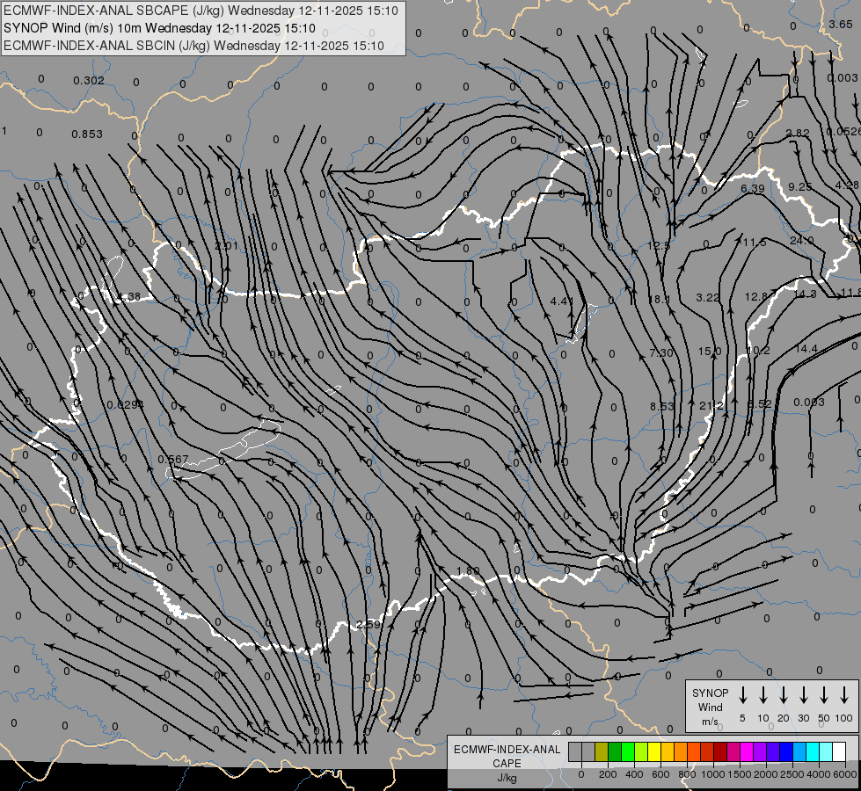Image resolution: width=861 pixels, height=791 pixels.
Task: Click the 100 m/s wind arrow in legend
Action: point(844,695)
